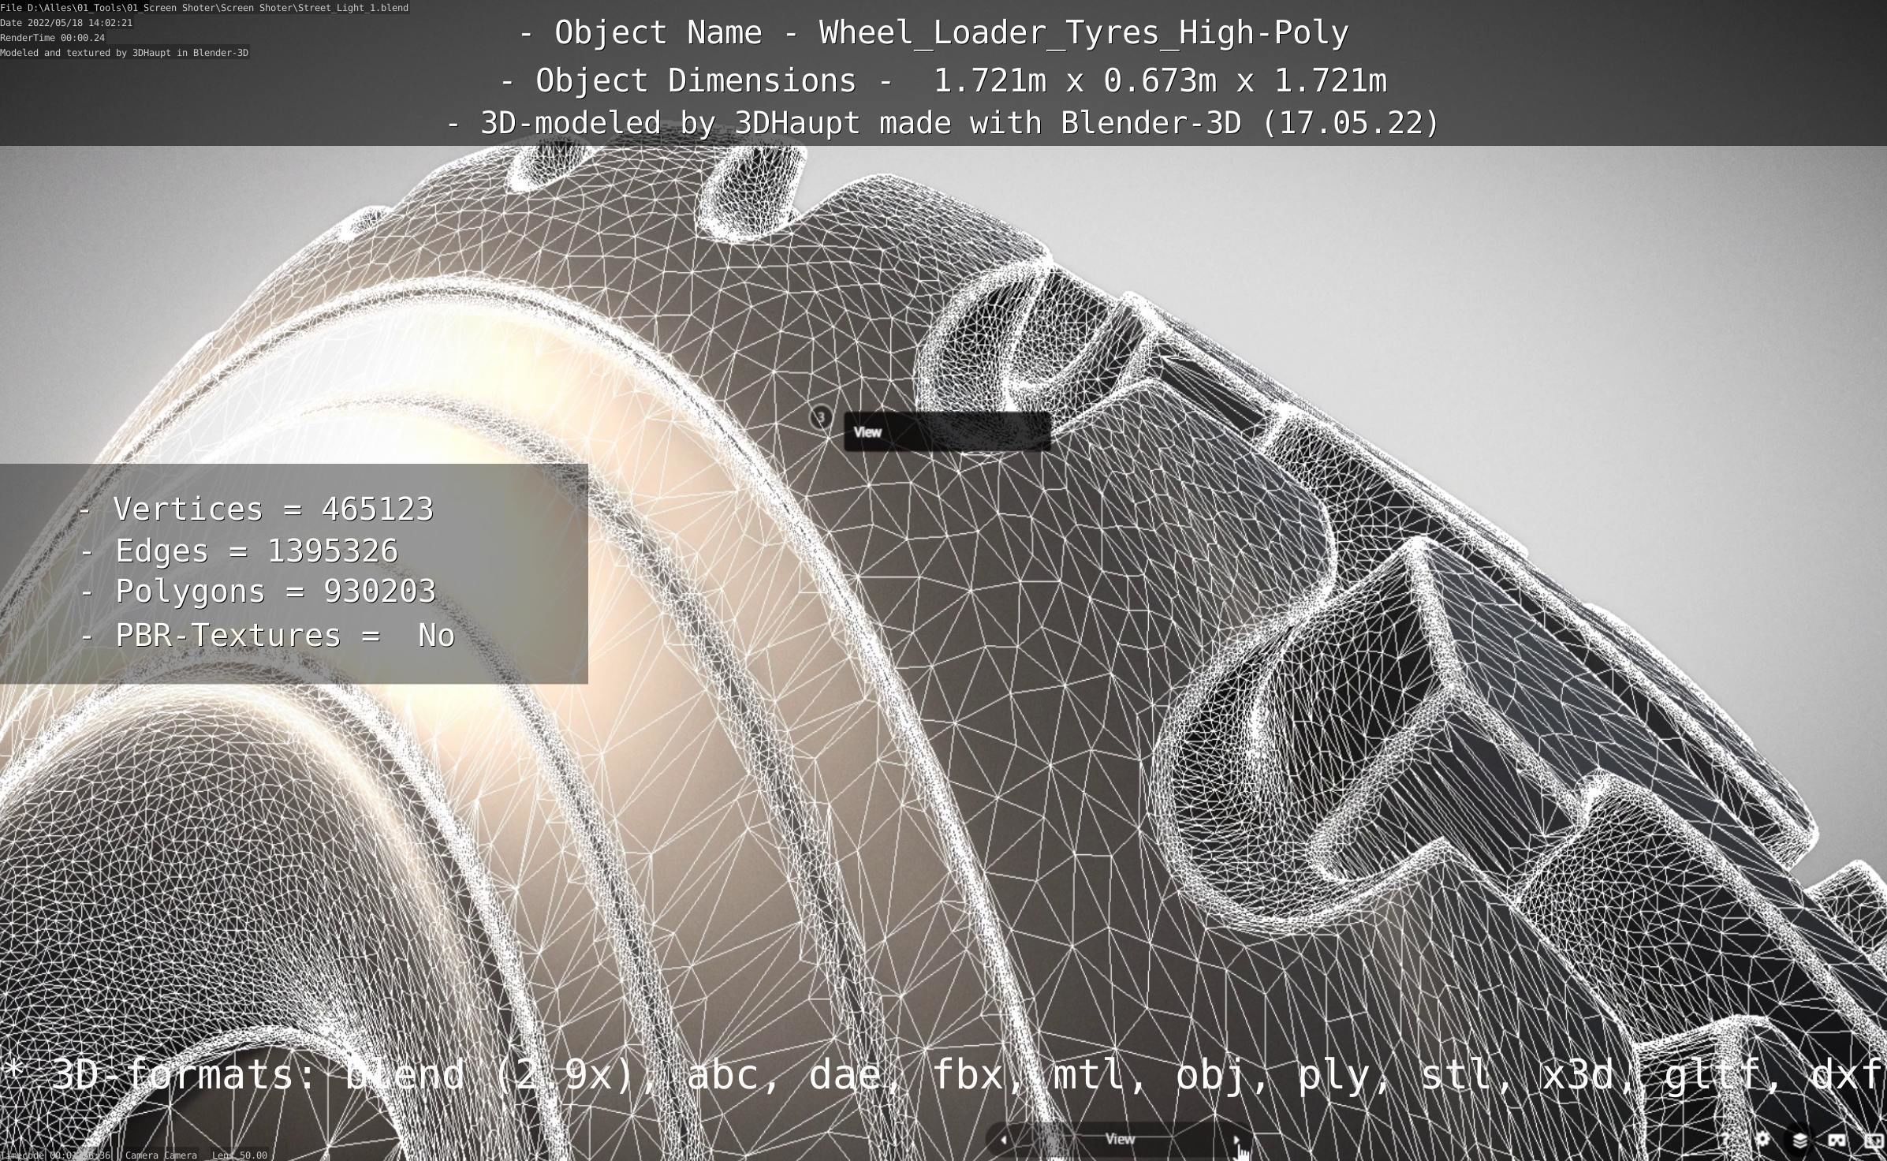Click the Object Name text "Wheel_Loader_Tyres_High-Poly"
This screenshot has height=1161, width=1887.
(x=1083, y=33)
